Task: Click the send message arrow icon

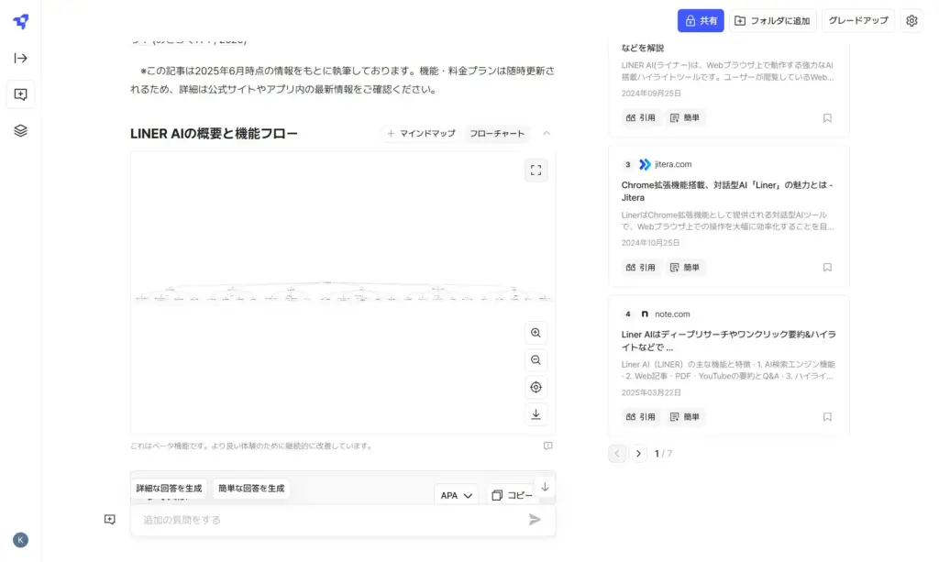Action: (x=535, y=520)
